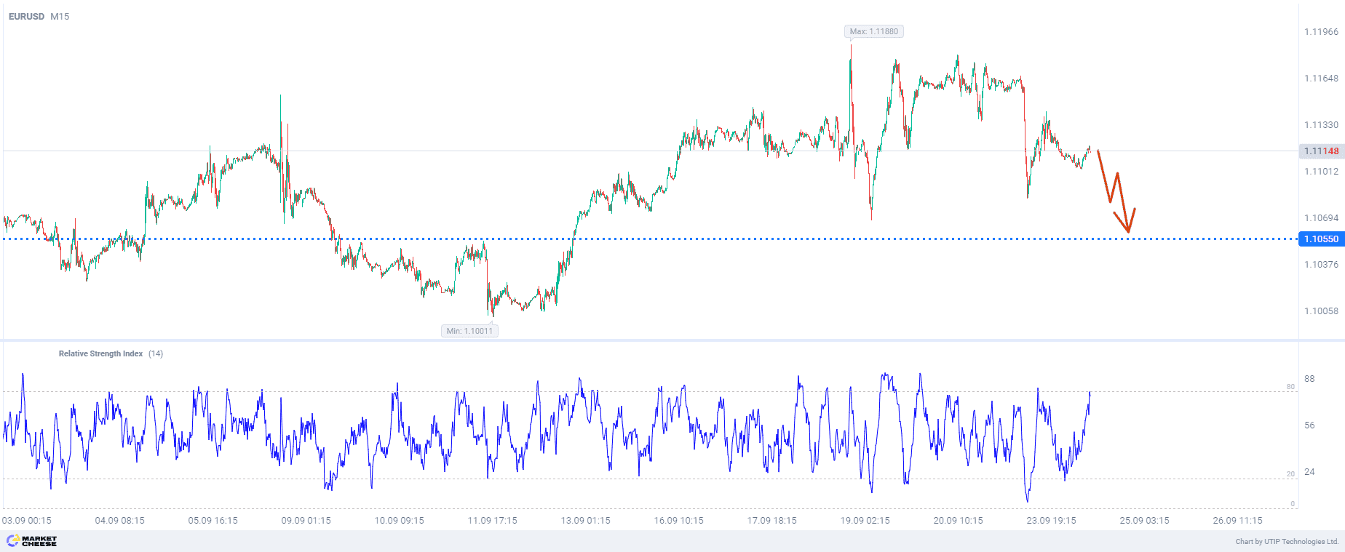The width and height of the screenshot is (1345, 552).
Task: Click the RSI 20 oversold level label
Action: [1290, 474]
